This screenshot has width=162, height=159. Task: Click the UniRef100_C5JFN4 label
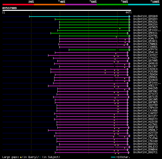point(145,139)
